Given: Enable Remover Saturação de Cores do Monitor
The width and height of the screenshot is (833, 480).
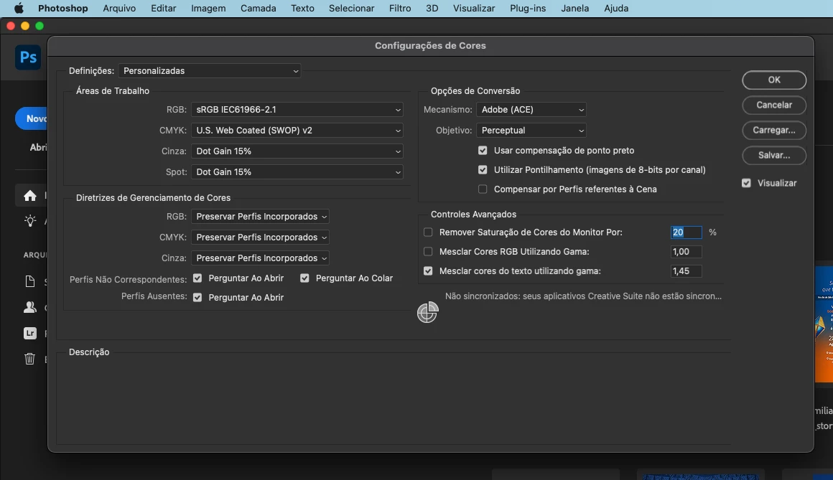Looking at the screenshot, I should coord(428,232).
